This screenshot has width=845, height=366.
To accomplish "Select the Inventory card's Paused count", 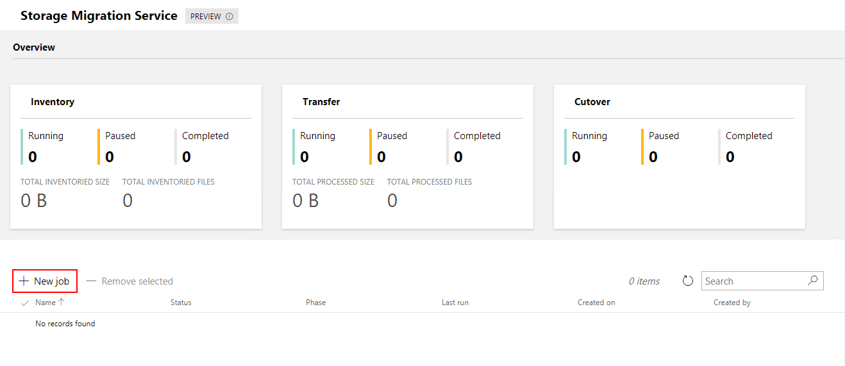I will (x=110, y=157).
